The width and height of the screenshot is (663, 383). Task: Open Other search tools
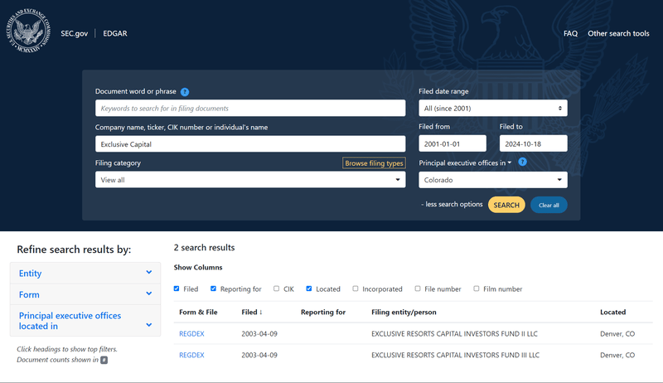[618, 33]
